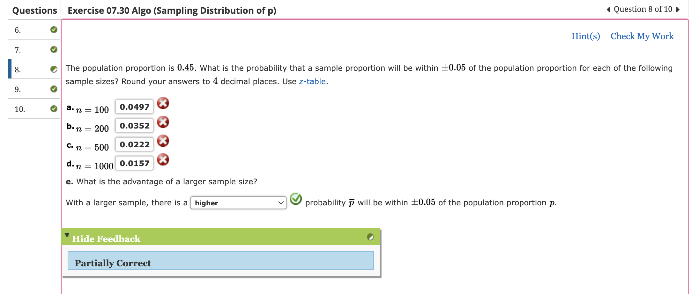The width and height of the screenshot is (691, 294).
Task: Click the green checkmark beside question 6
Action: point(54,29)
